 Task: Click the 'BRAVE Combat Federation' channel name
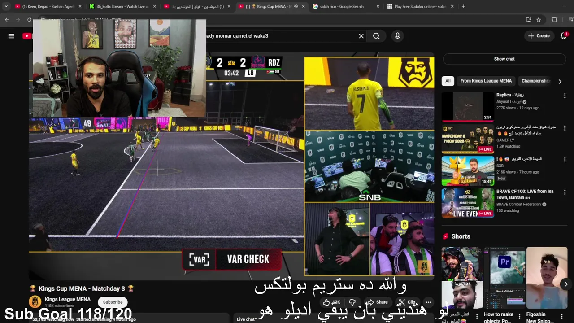click(x=518, y=205)
